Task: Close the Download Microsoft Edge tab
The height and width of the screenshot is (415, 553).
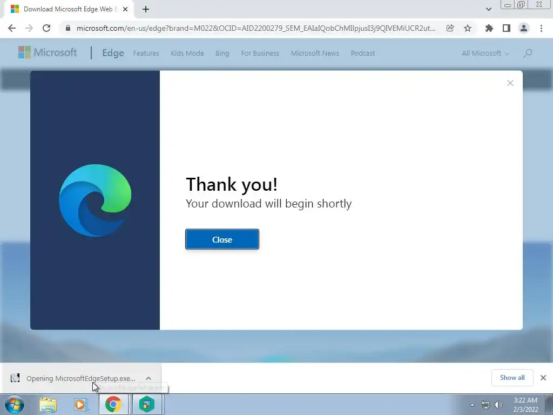Action: point(125,9)
